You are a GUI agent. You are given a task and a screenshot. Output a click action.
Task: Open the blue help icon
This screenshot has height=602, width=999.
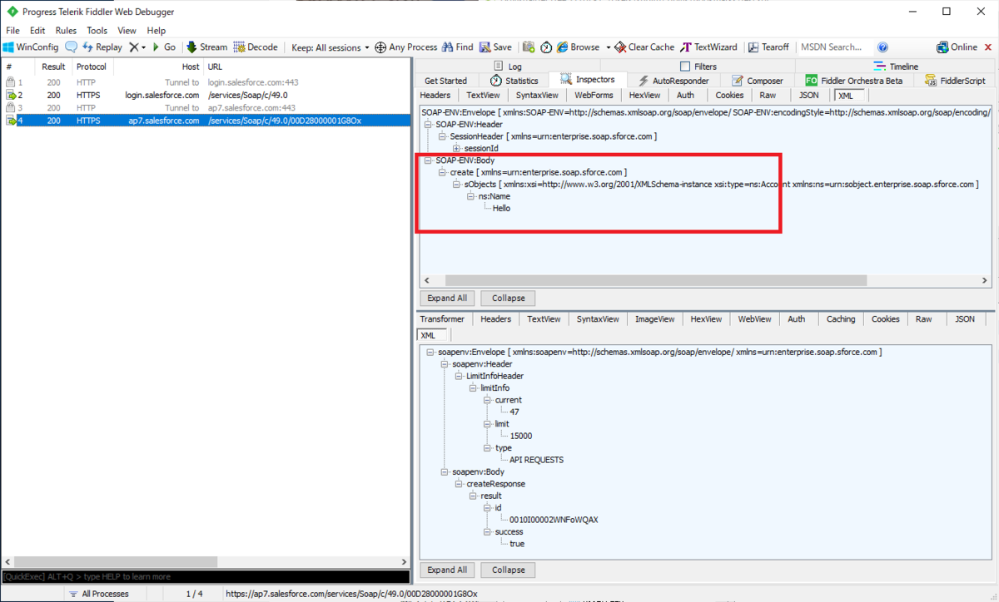click(x=883, y=47)
